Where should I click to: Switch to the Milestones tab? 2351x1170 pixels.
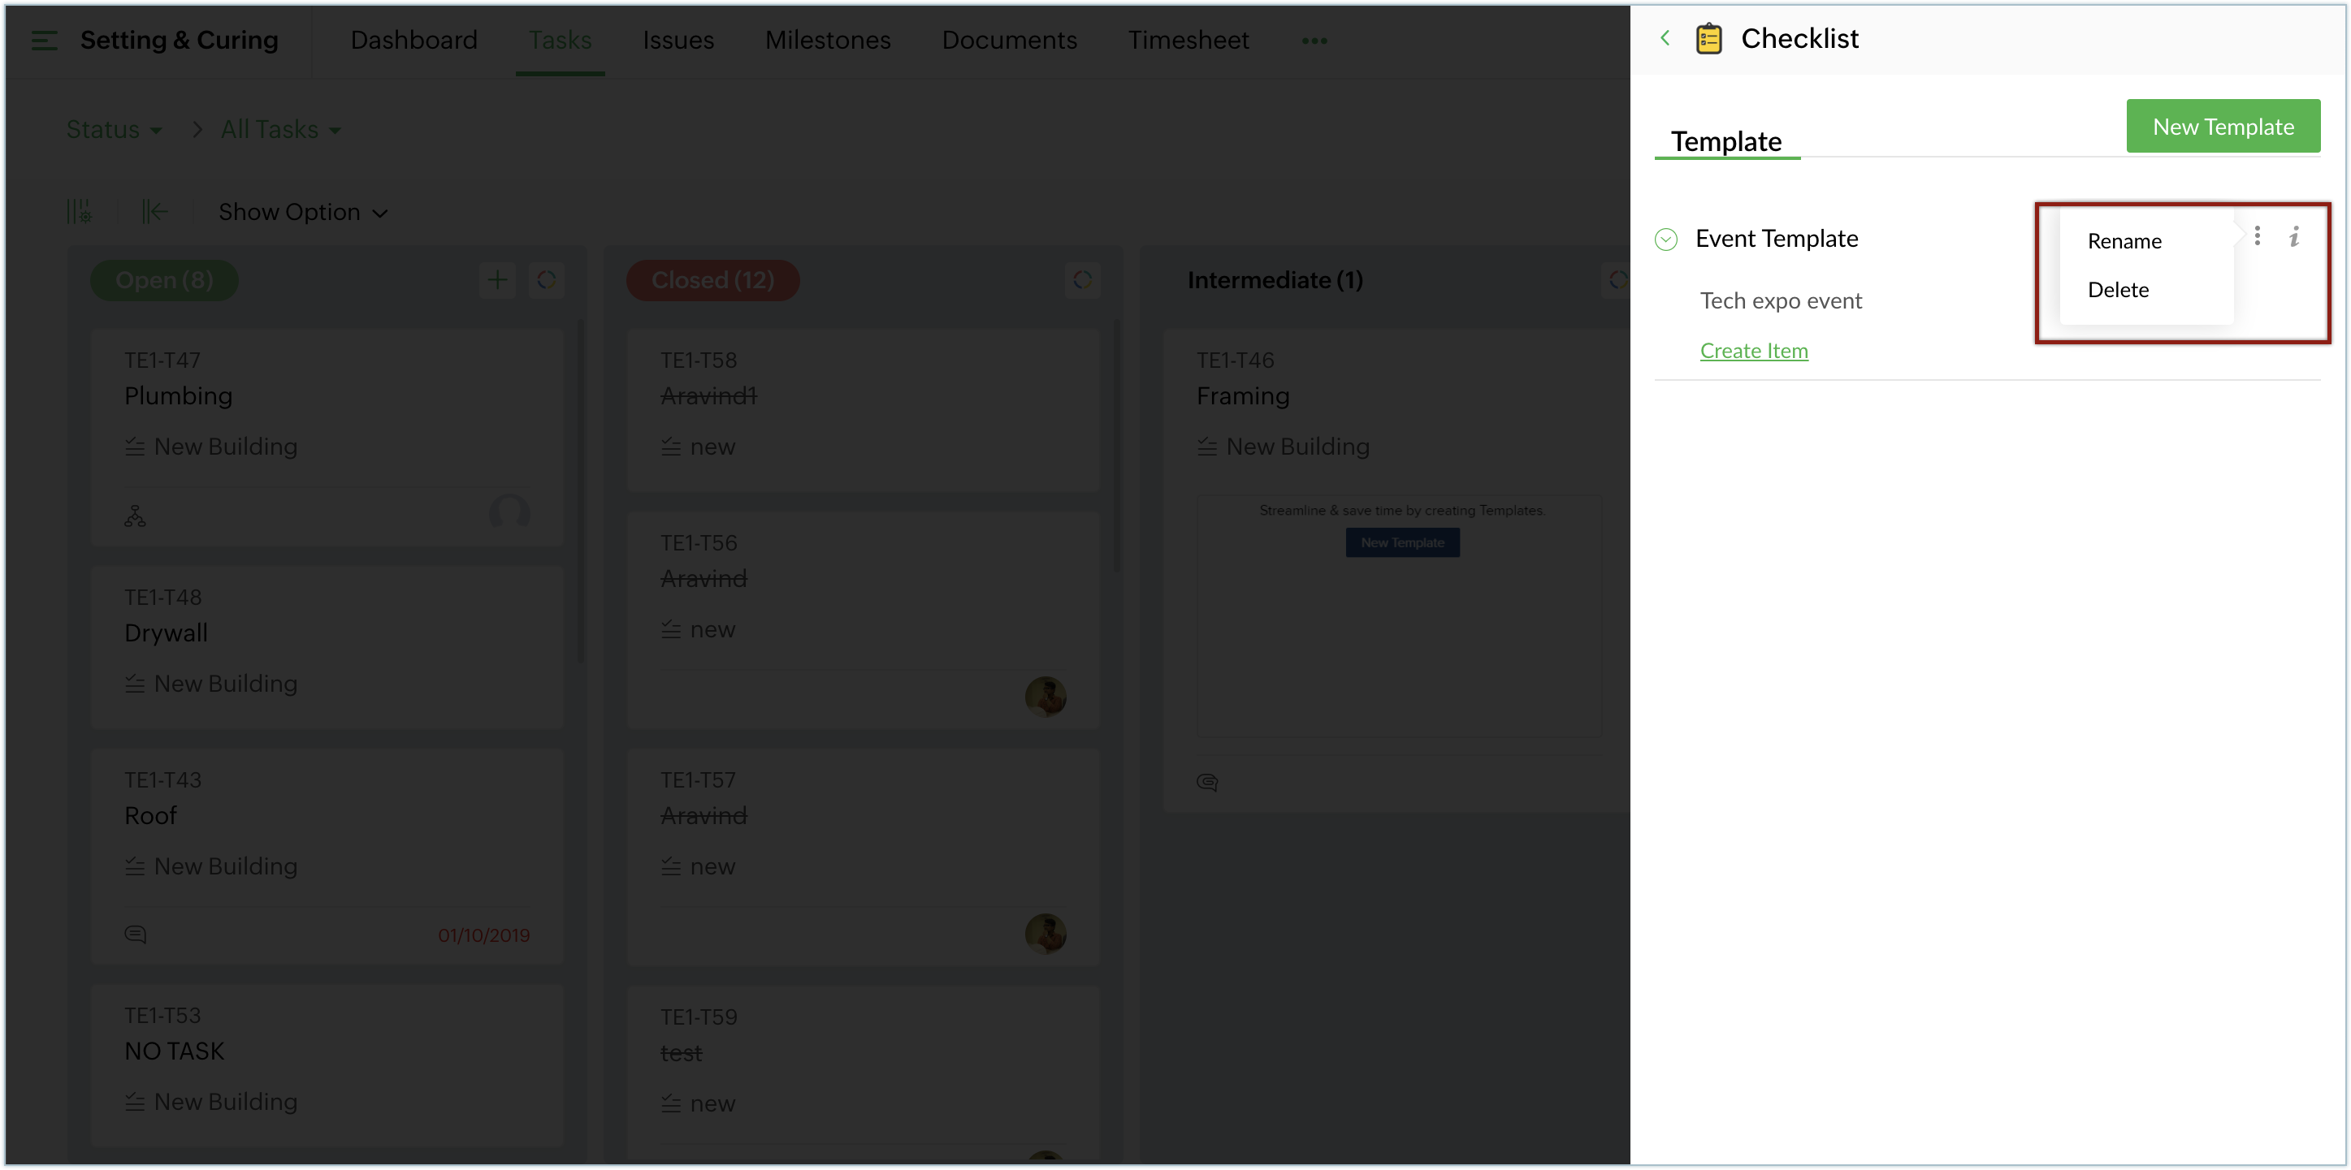pos(827,40)
